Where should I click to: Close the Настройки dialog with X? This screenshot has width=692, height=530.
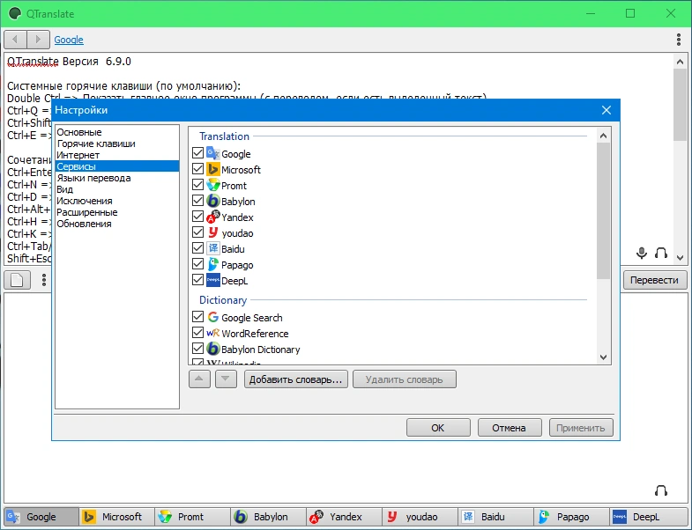606,110
